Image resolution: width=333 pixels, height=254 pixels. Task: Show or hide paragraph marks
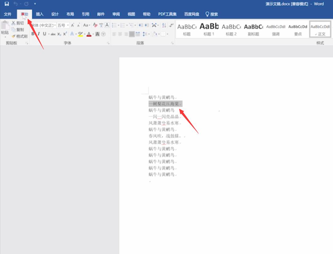[171, 25]
